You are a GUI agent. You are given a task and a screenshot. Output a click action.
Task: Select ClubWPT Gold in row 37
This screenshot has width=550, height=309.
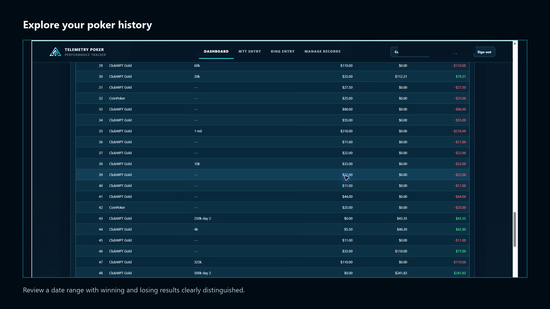120,153
